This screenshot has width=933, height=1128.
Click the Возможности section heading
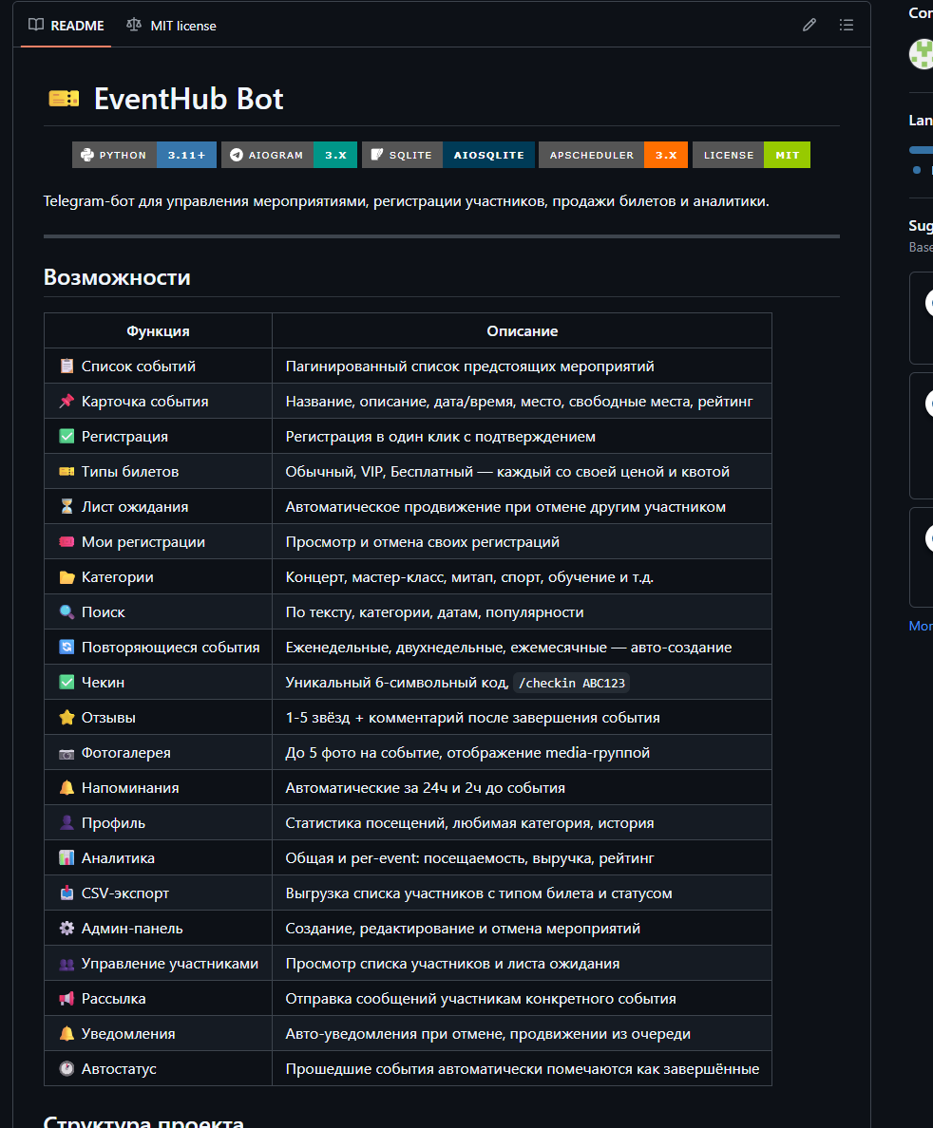pyautogui.click(x=117, y=277)
